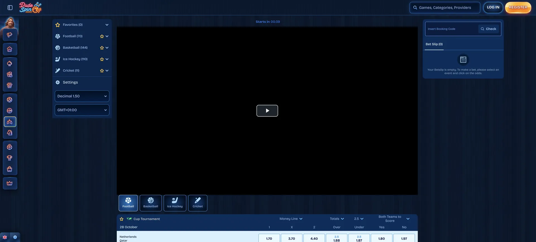This screenshot has height=242, width=536.
Task: Select the Ice Hockey sport tab
Action: coord(175,203)
